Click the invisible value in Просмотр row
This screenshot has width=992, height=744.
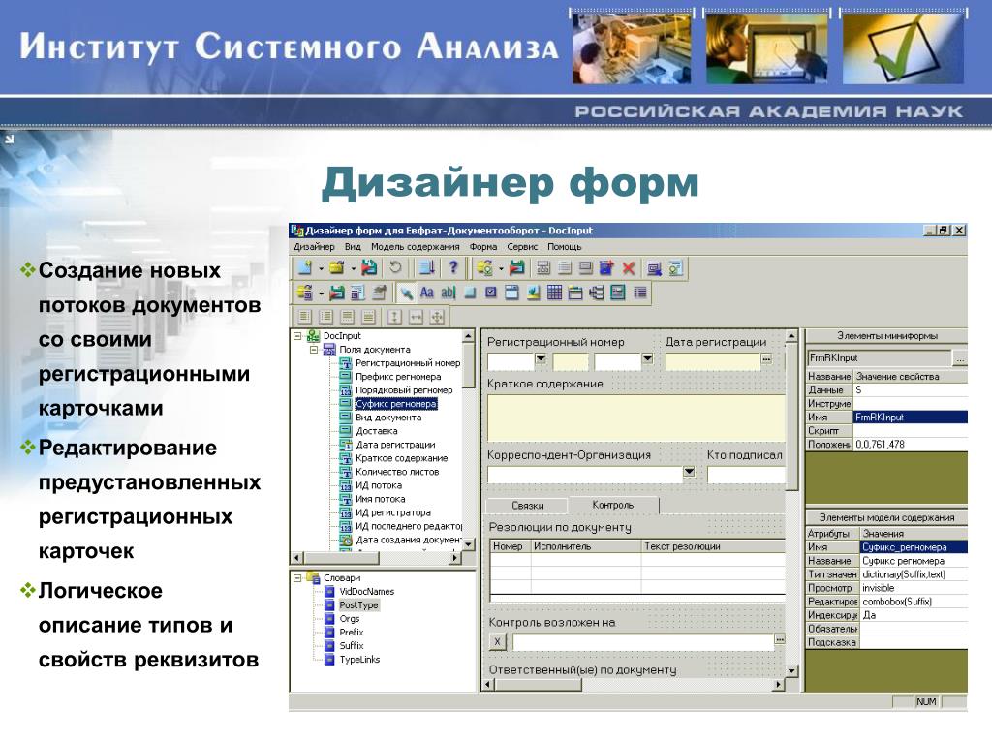[914, 588]
